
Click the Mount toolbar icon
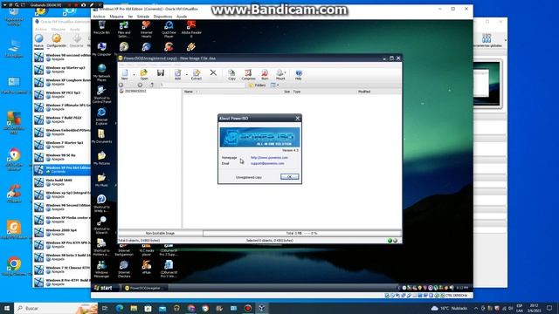pos(280,74)
